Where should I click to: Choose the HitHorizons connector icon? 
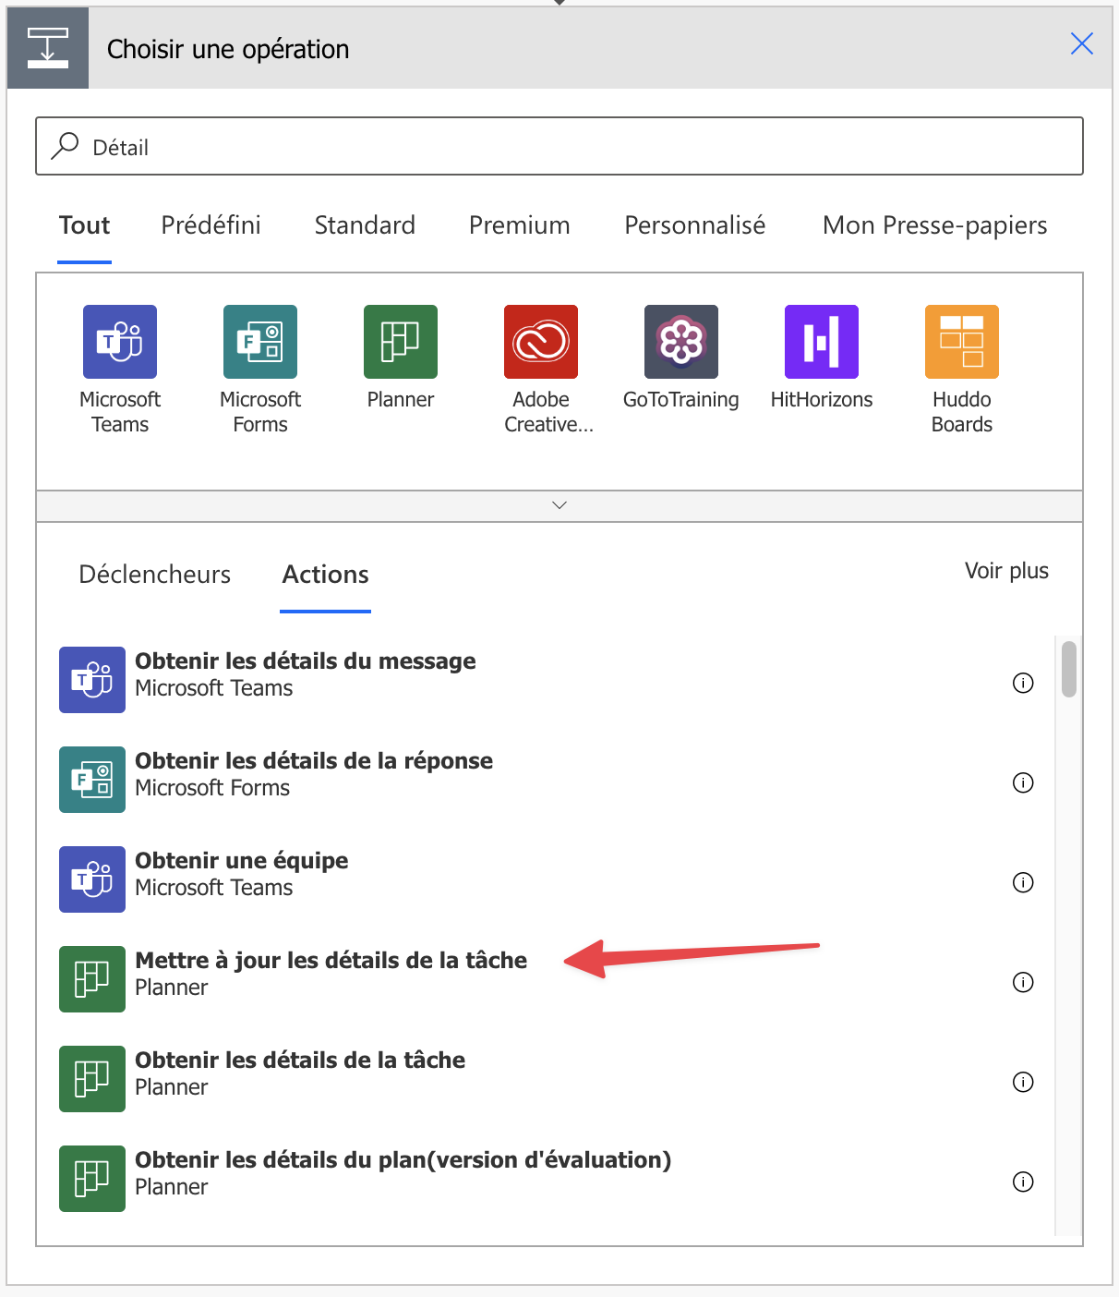point(822,342)
